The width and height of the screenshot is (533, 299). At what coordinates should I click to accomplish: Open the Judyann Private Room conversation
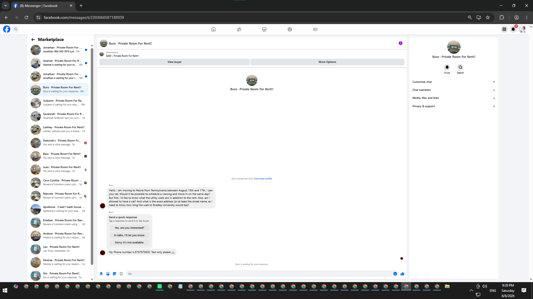click(59, 103)
